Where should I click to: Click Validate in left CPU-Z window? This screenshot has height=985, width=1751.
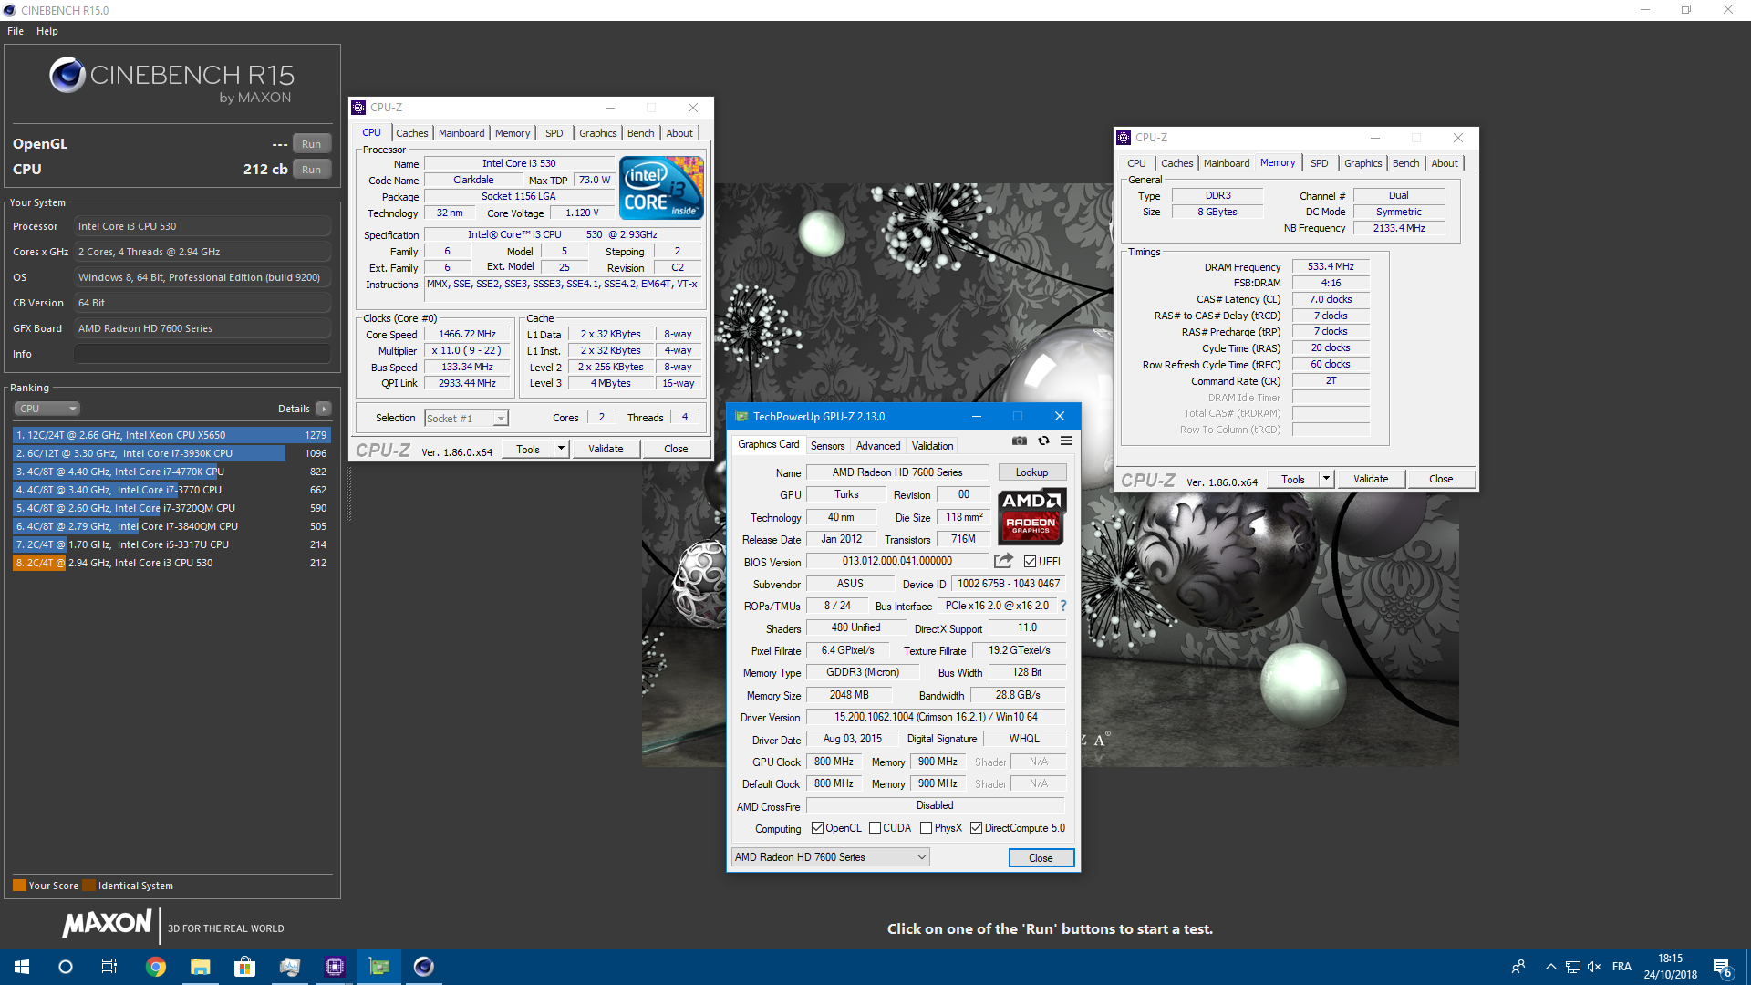(606, 449)
